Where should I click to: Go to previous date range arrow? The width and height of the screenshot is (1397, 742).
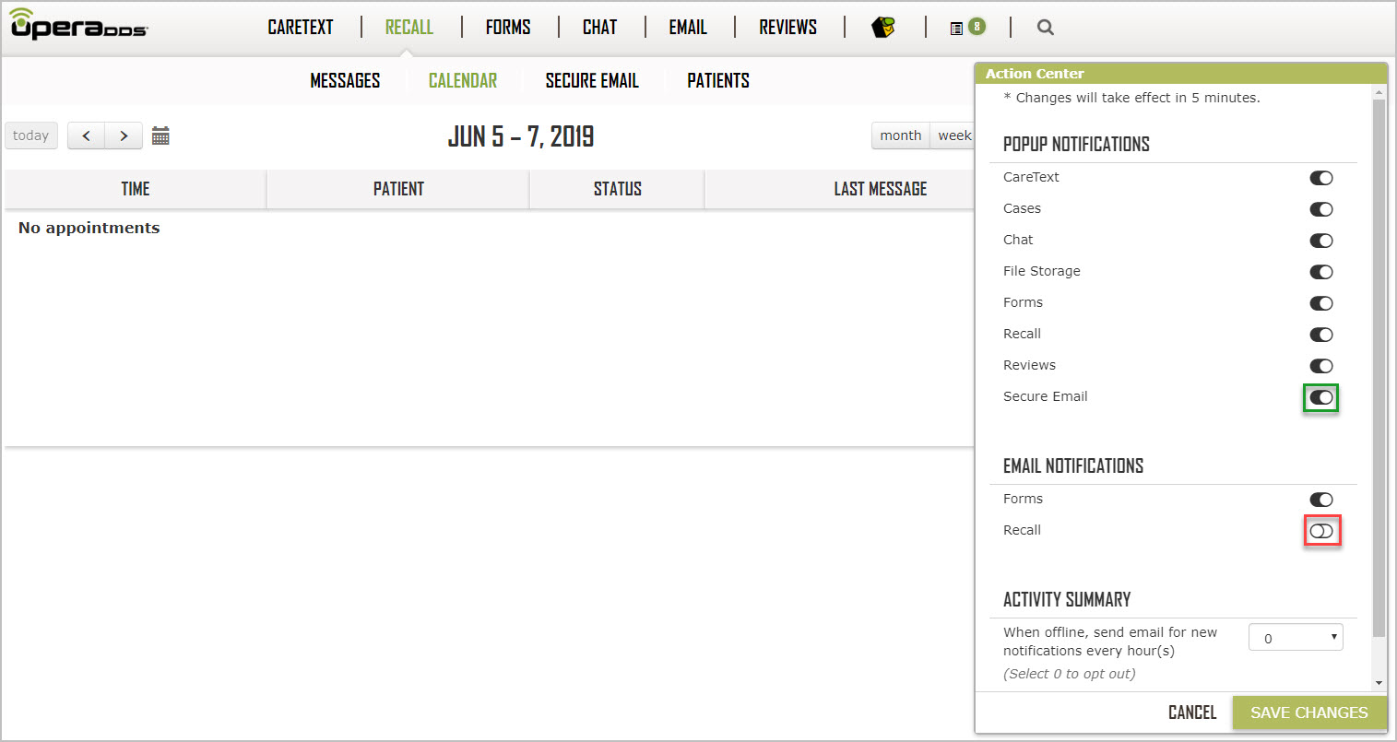pos(87,135)
